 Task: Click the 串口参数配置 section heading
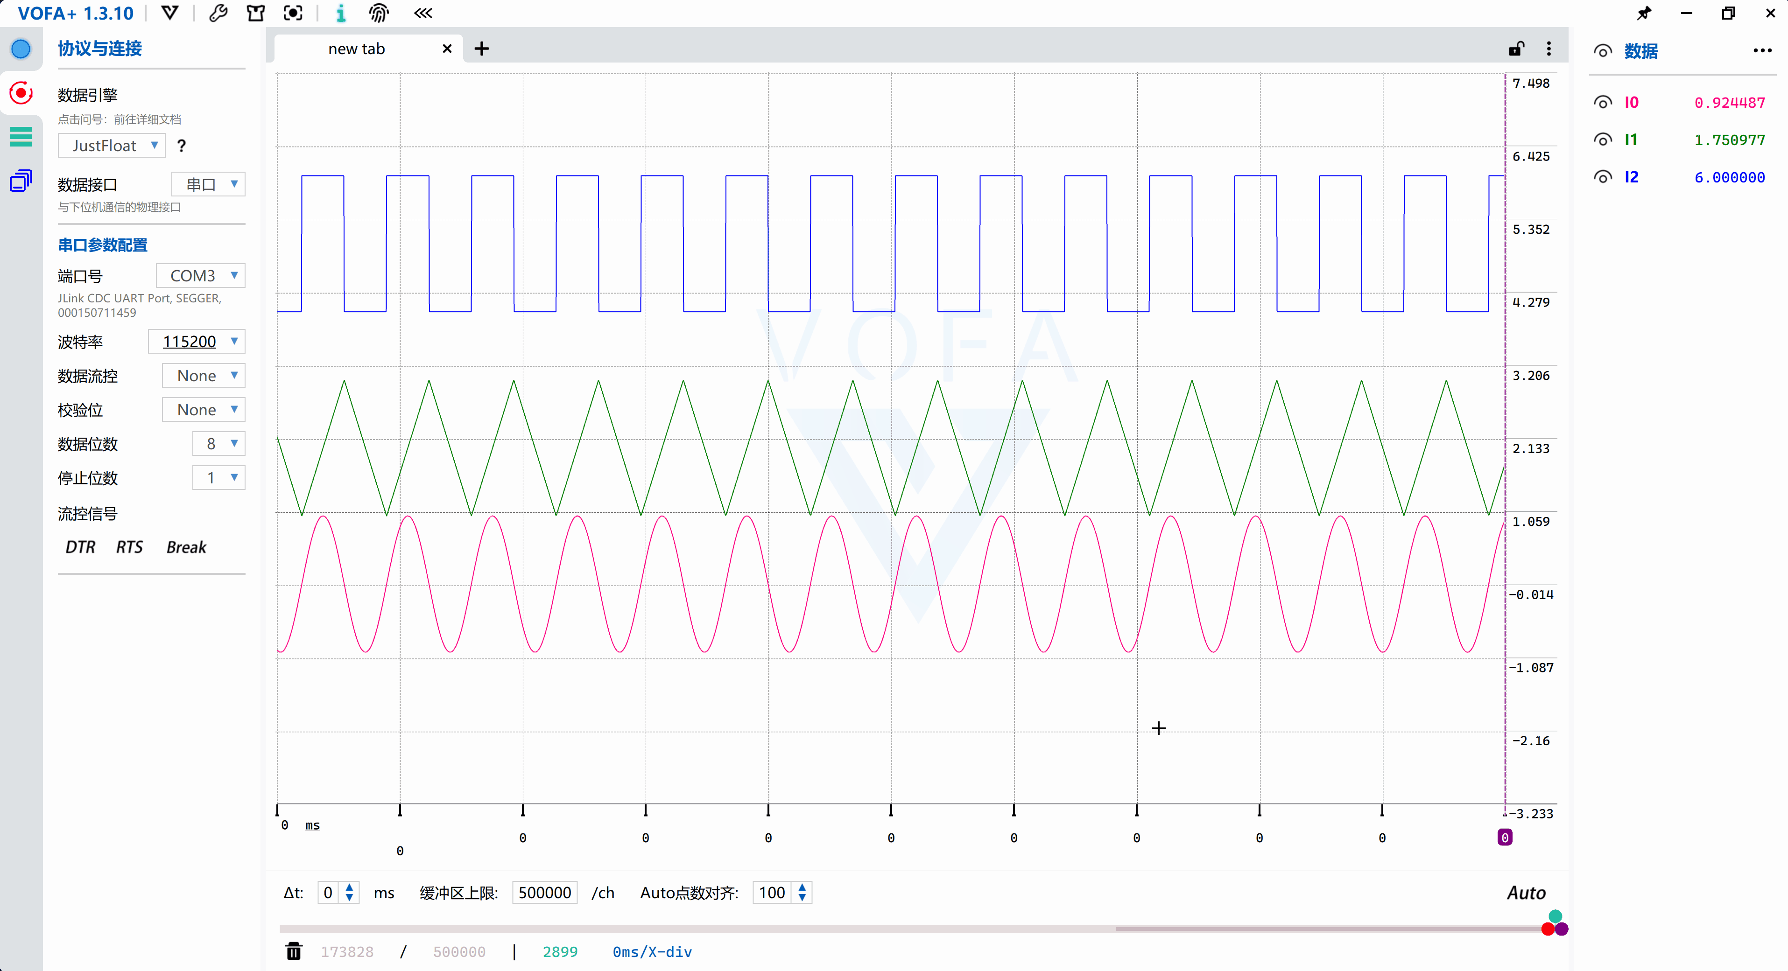click(103, 245)
